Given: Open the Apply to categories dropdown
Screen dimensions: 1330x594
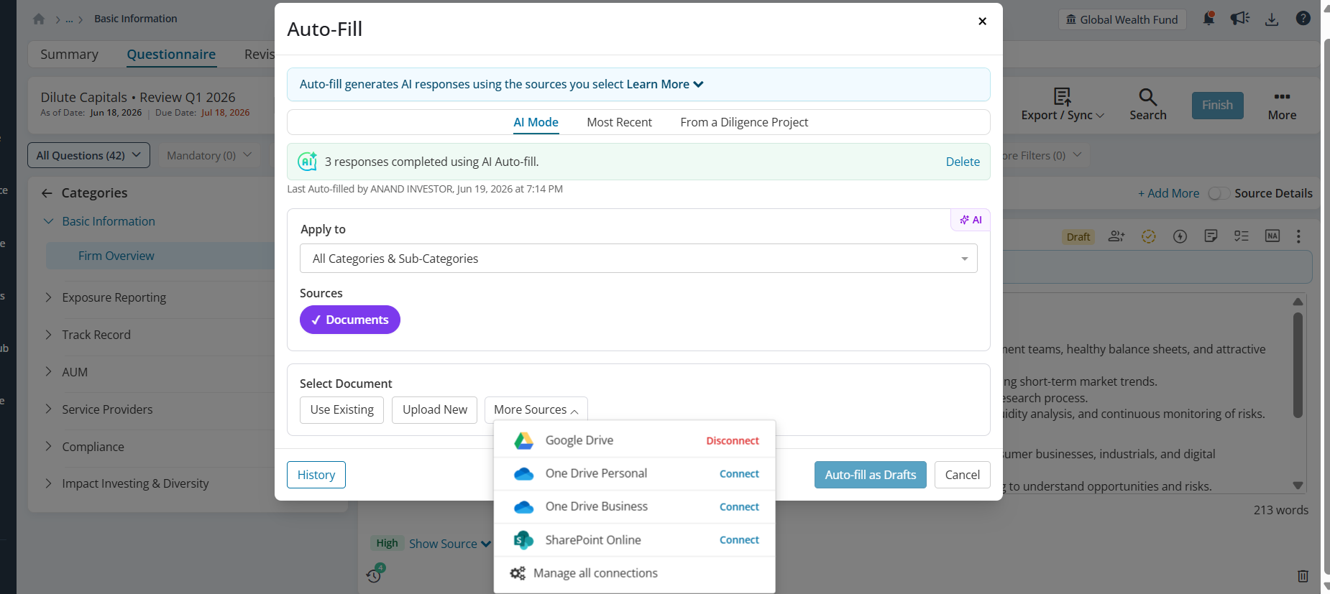Looking at the screenshot, I should [638, 259].
